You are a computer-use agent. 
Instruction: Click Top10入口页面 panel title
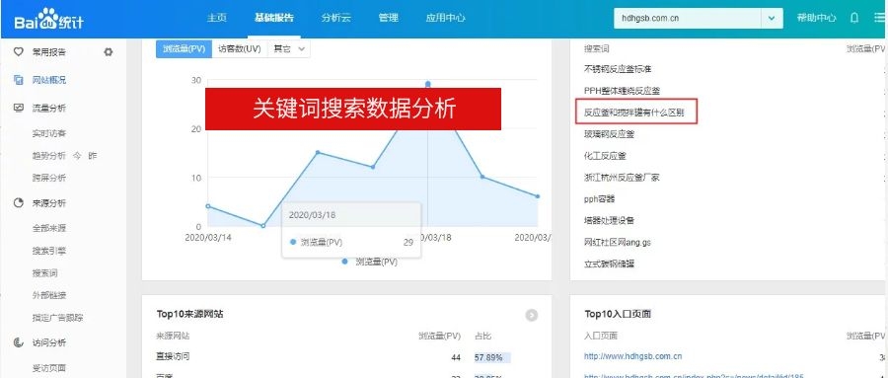pyautogui.click(x=618, y=314)
